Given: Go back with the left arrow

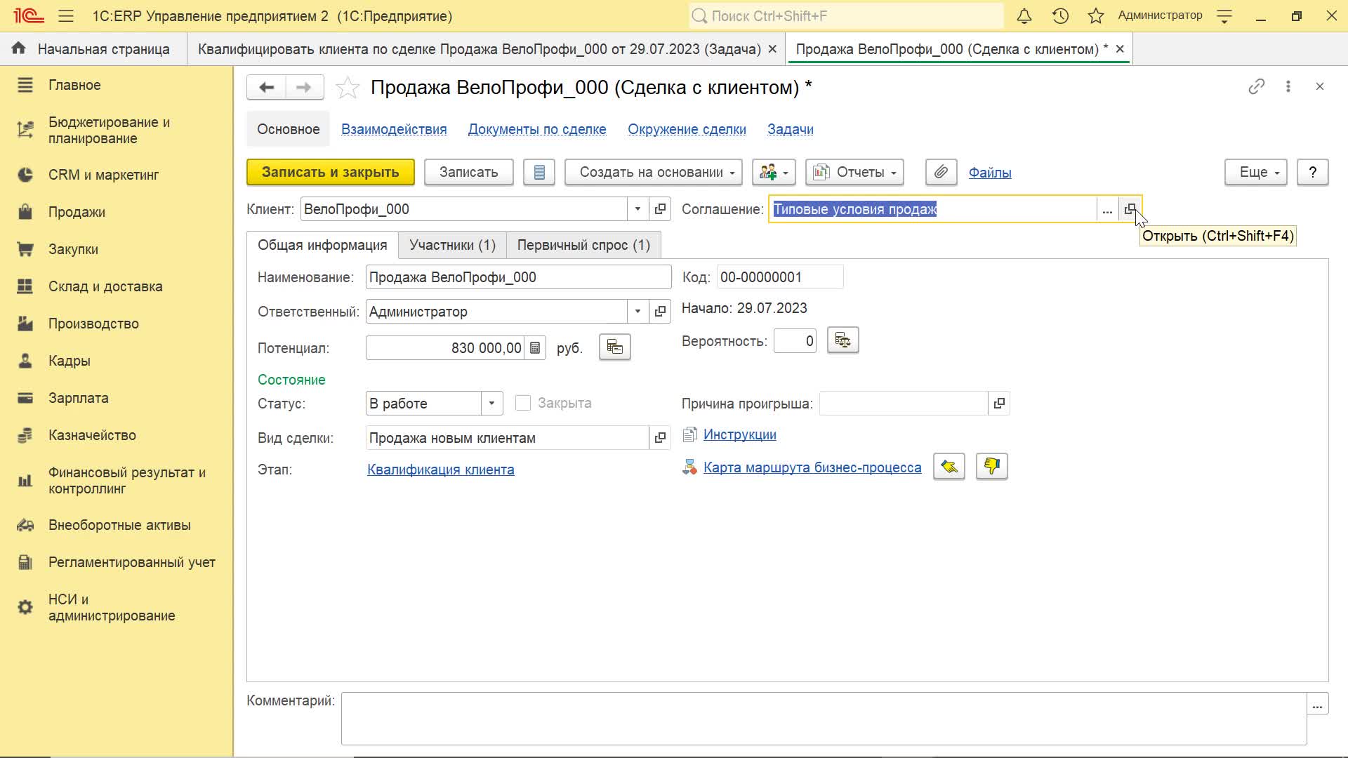Looking at the screenshot, I should [266, 87].
